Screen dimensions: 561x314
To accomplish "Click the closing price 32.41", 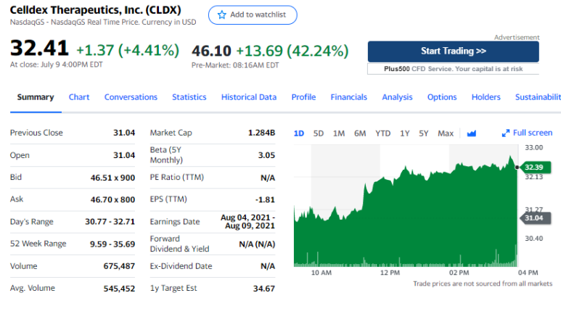I will [39, 48].
